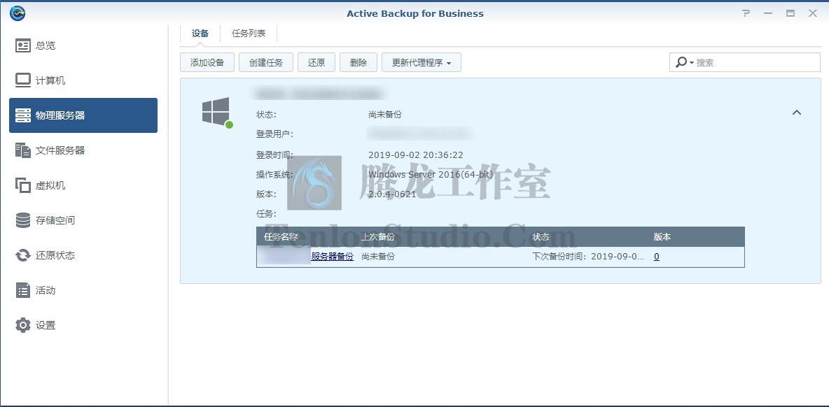
Task: Select the 尚未备份 cell in the task row
Action: 378,257
